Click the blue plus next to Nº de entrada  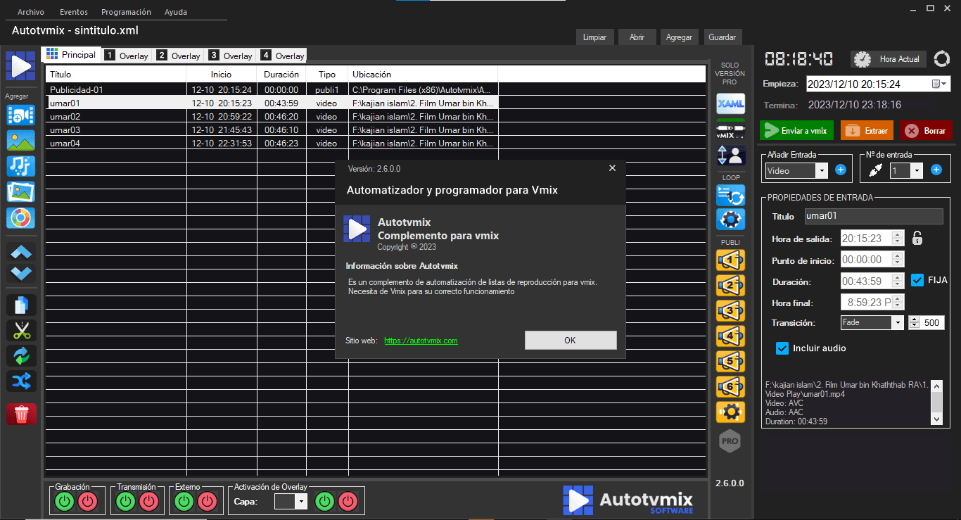pyautogui.click(x=936, y=170)
